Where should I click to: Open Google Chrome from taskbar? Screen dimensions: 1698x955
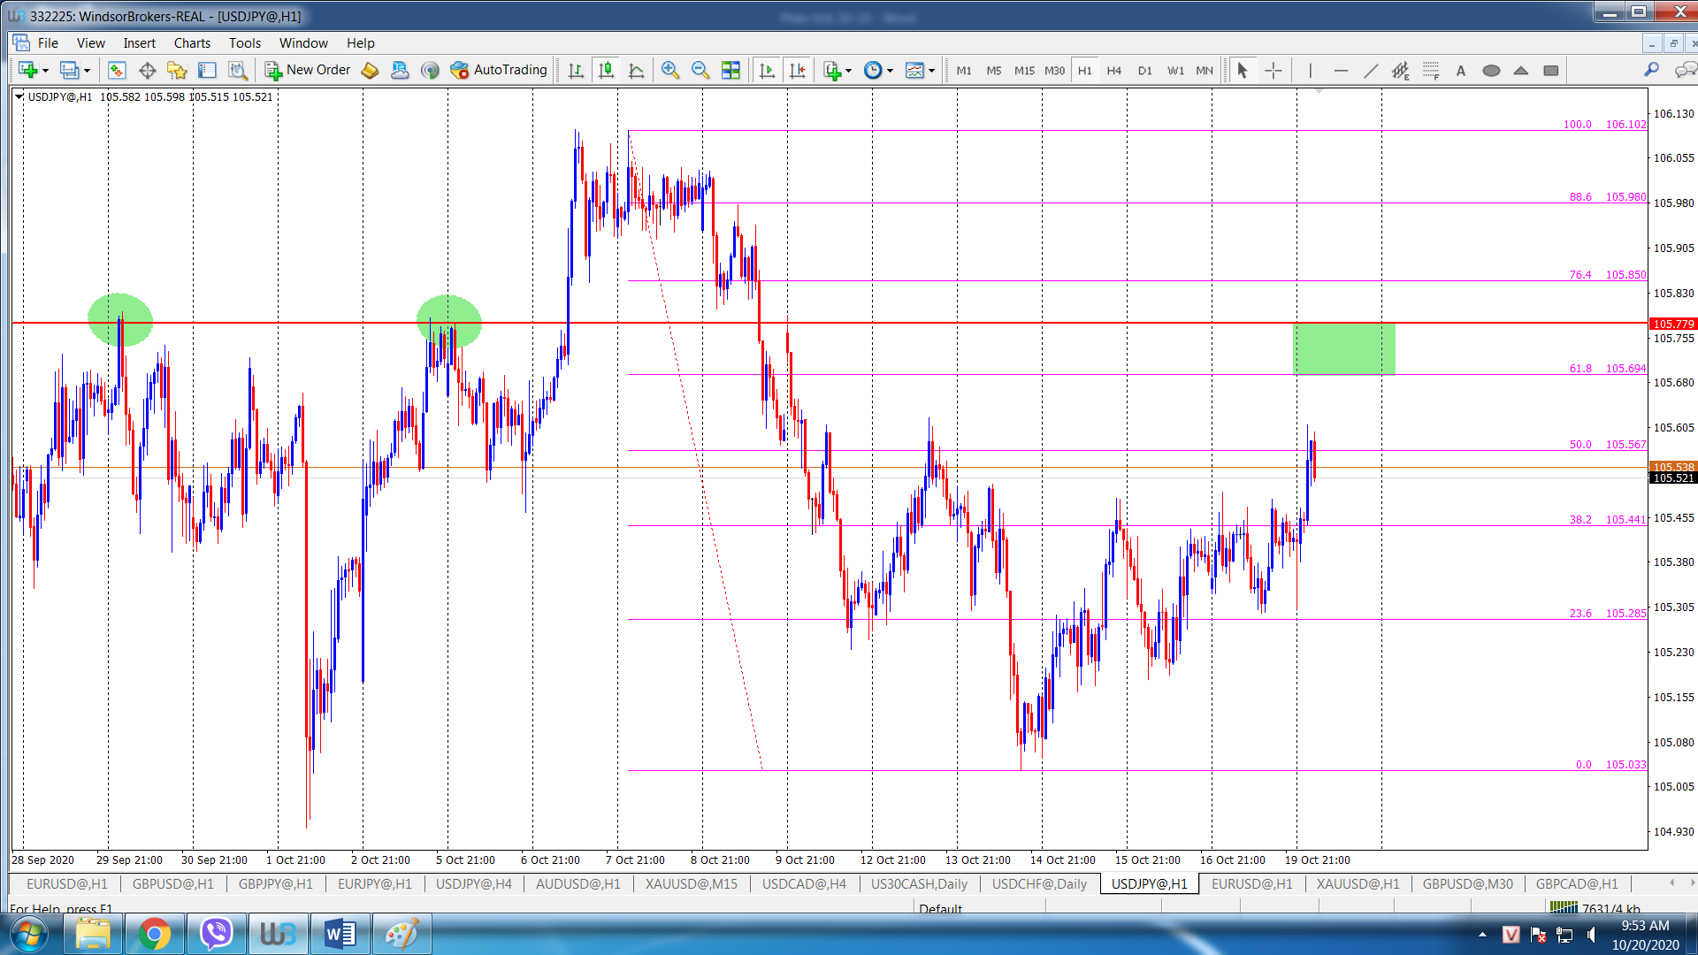[154, 934]
